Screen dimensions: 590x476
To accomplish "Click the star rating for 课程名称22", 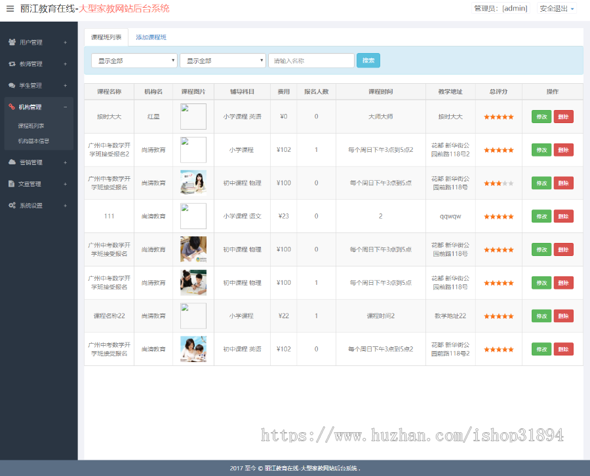I will pos(499,316).
